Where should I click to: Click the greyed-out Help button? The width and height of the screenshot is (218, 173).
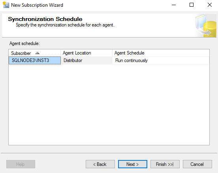[21, 164]
